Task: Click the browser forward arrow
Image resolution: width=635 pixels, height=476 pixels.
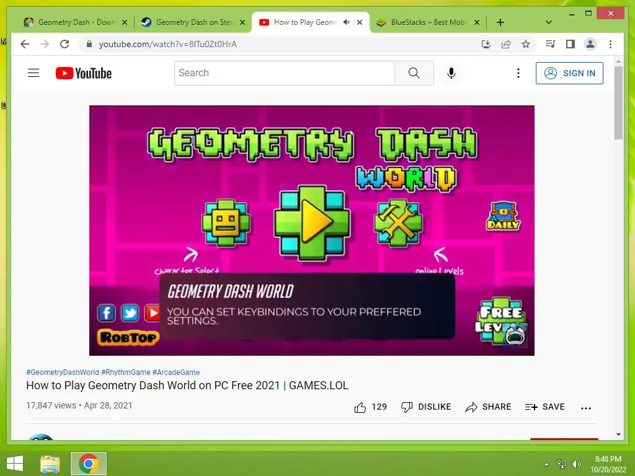Action: coord(45,44)
